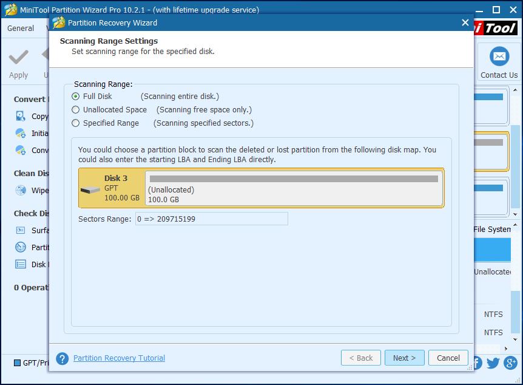
Task: Click the File System column header
Action: (x=492, y=229)
